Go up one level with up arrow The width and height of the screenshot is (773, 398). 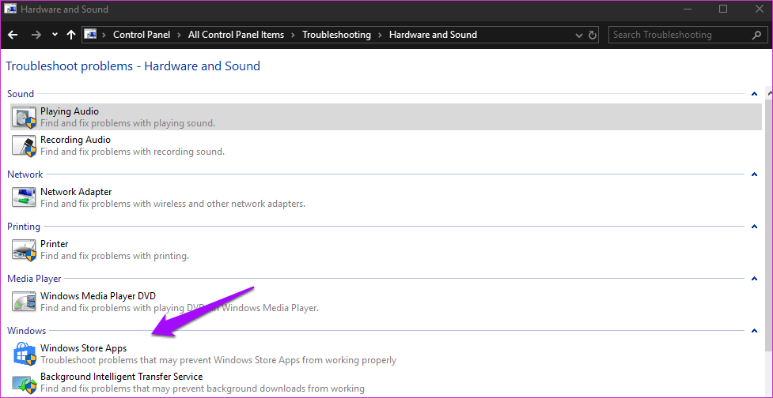(x=71, y=35)
